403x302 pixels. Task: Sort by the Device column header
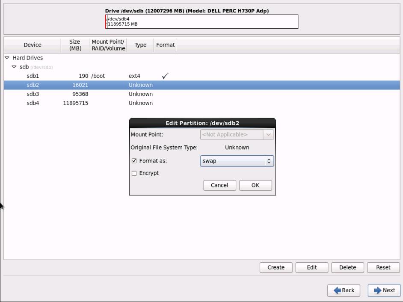pyautogui.click(x=33, y=45)
